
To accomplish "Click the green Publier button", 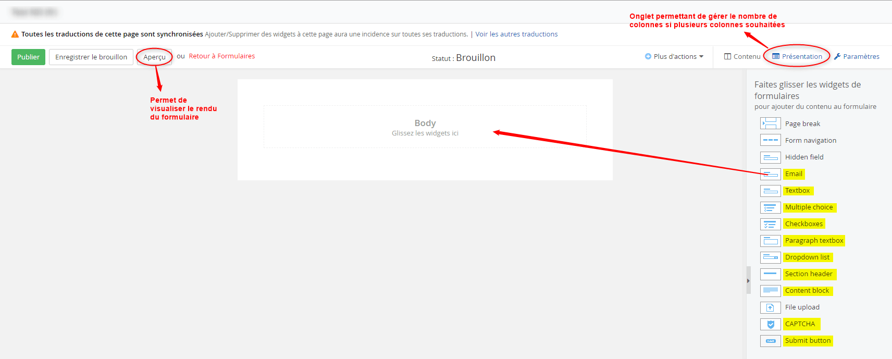I will 28,57.
